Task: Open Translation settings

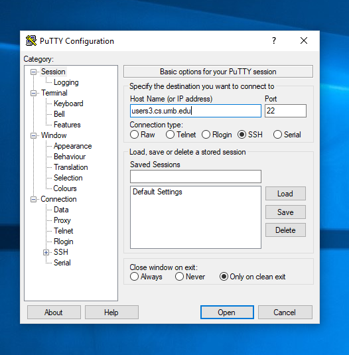Action: coord(70,167)
